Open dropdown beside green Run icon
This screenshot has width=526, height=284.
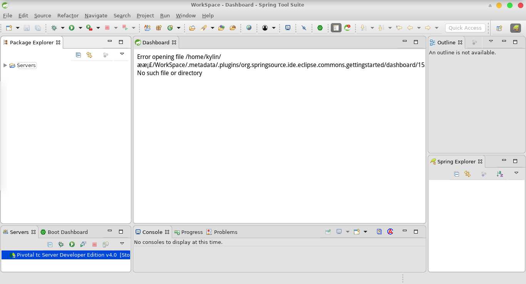pos(80,28)
